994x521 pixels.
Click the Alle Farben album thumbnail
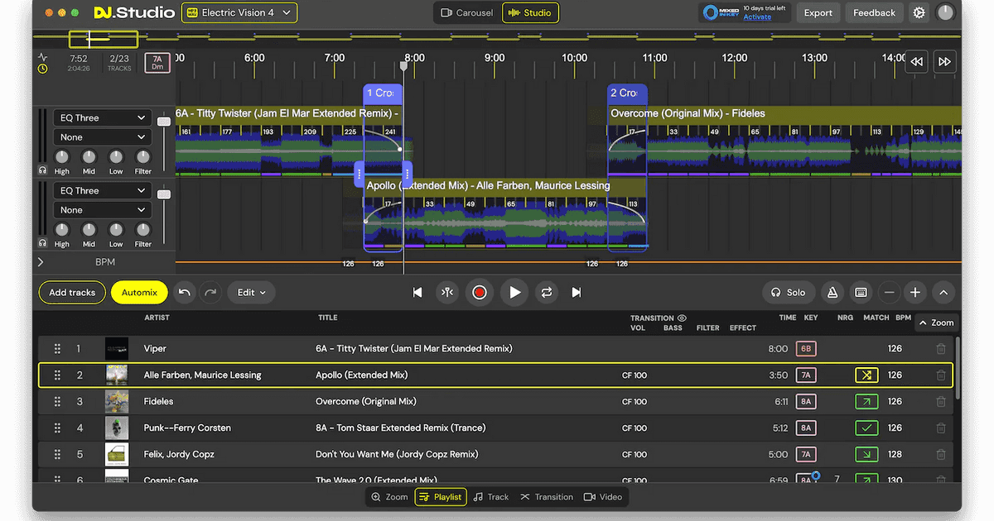[x=117, y=375]
